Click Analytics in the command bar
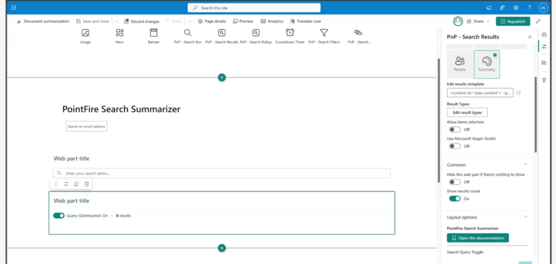 (272, 21)
